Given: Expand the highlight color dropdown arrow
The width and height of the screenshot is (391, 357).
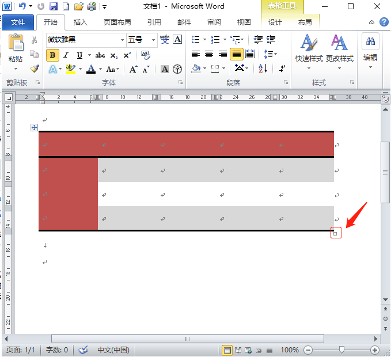Looking at the screenshot, I should coord(80,69).
